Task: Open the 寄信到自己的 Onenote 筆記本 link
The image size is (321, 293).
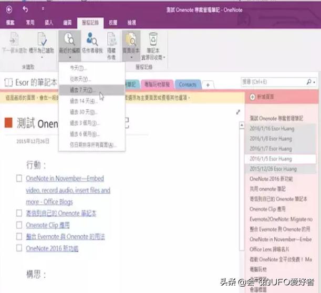Action: click(x=61, y=213)
